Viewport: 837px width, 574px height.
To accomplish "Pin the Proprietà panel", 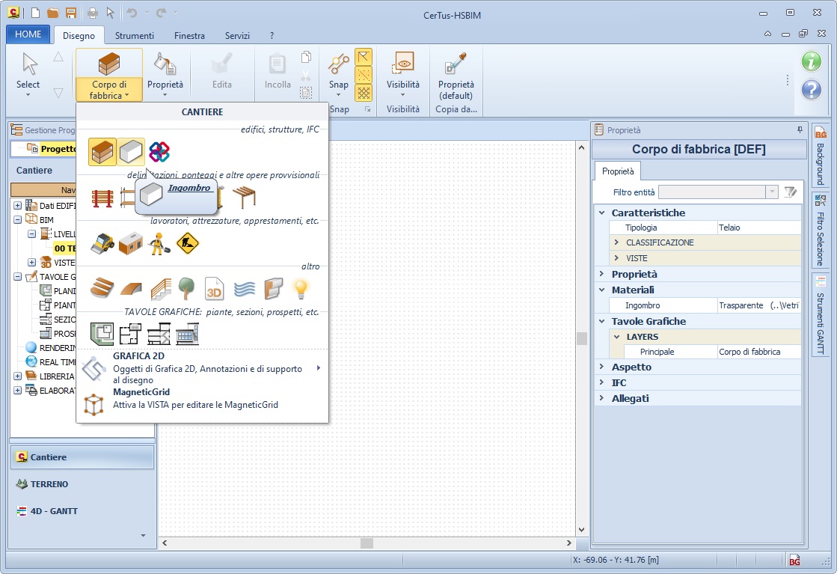I will click(x=800, y=129).
